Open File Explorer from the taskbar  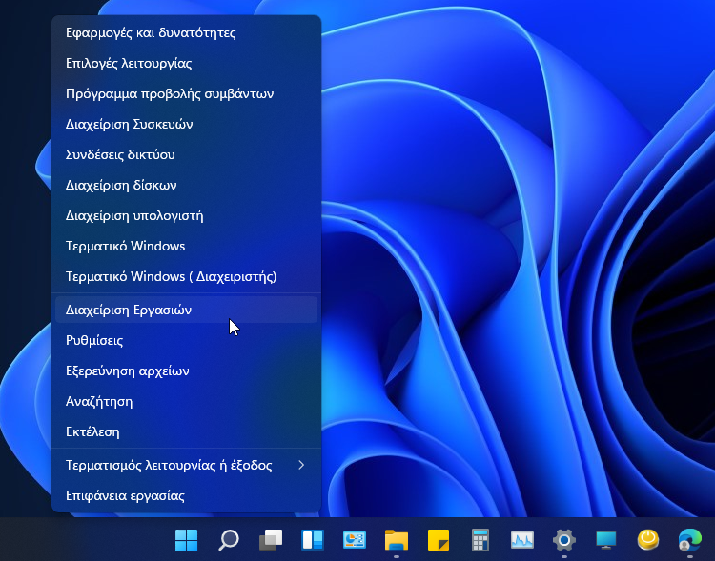click(x=397, y=540)
